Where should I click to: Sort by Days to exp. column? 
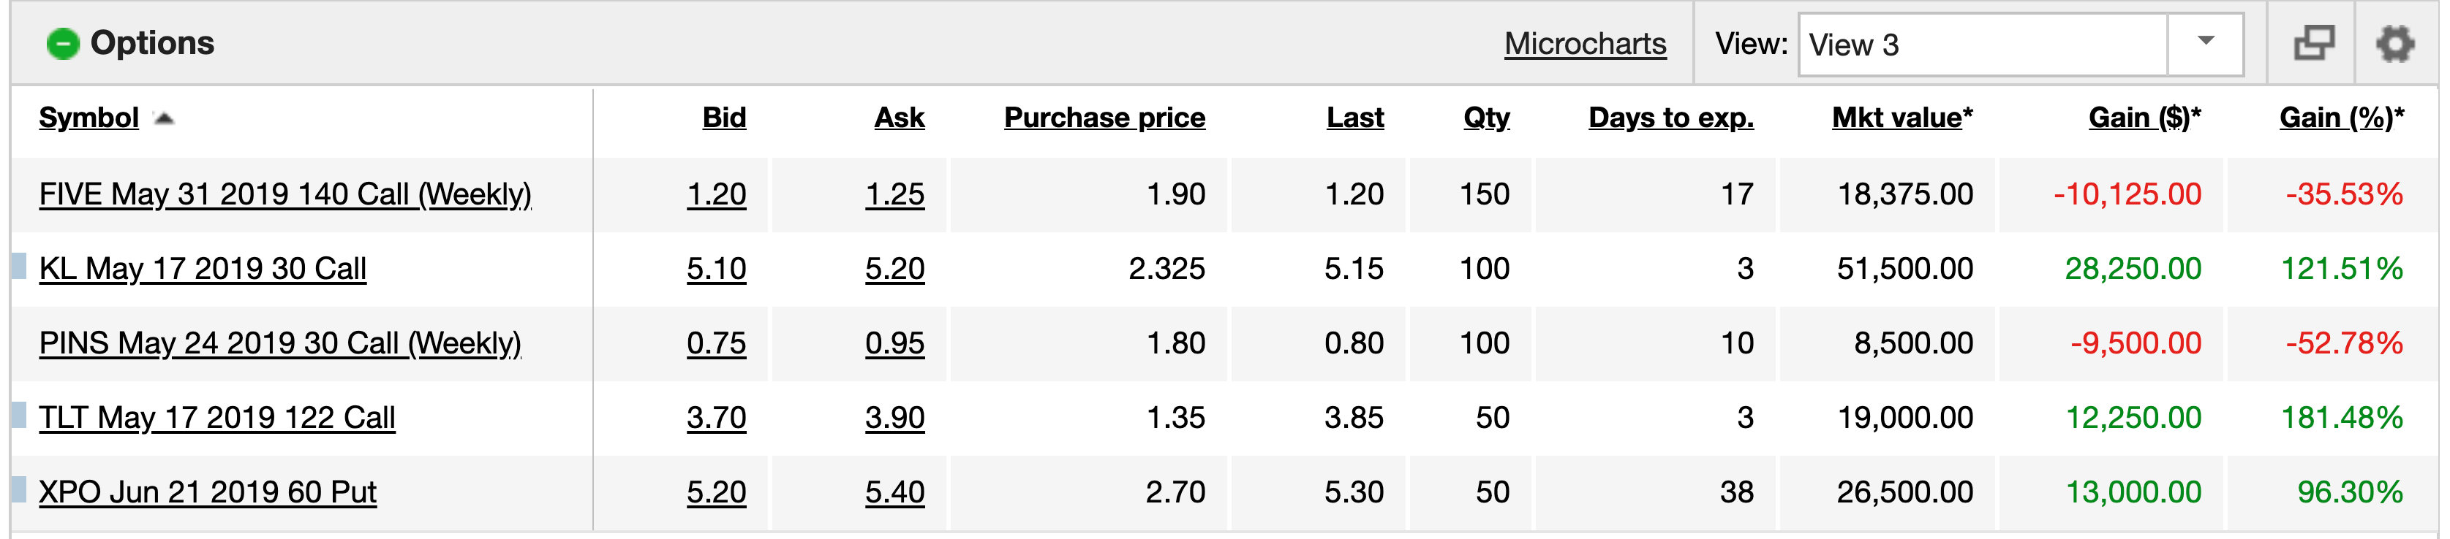pyautogui.click(x=1671, y=118)
